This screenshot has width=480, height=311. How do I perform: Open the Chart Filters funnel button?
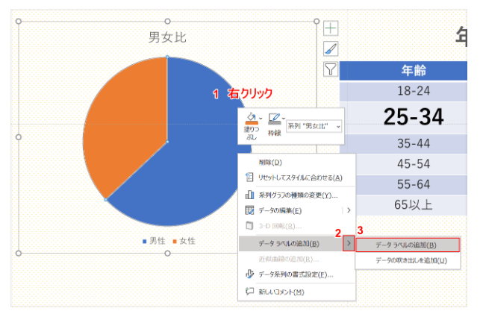pos(331,69)
